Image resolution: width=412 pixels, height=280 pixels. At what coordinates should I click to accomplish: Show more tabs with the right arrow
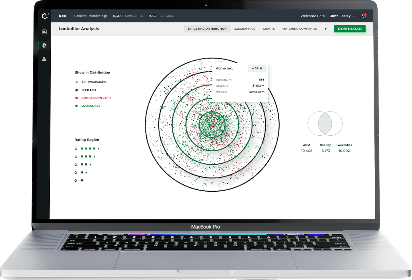pyautogui.click(x=326, y=29)
